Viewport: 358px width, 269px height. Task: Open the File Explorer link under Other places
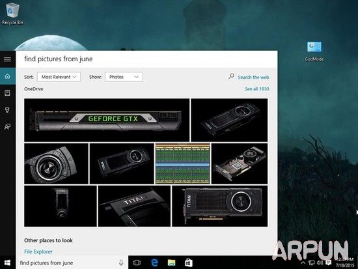[x=38, y=251]
